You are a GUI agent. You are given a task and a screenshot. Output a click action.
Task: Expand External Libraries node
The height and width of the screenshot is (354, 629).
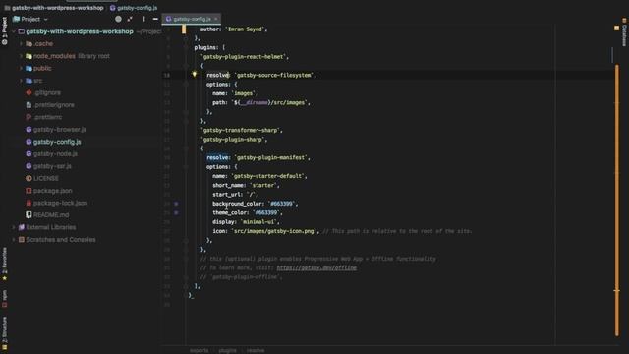(14, 227)
